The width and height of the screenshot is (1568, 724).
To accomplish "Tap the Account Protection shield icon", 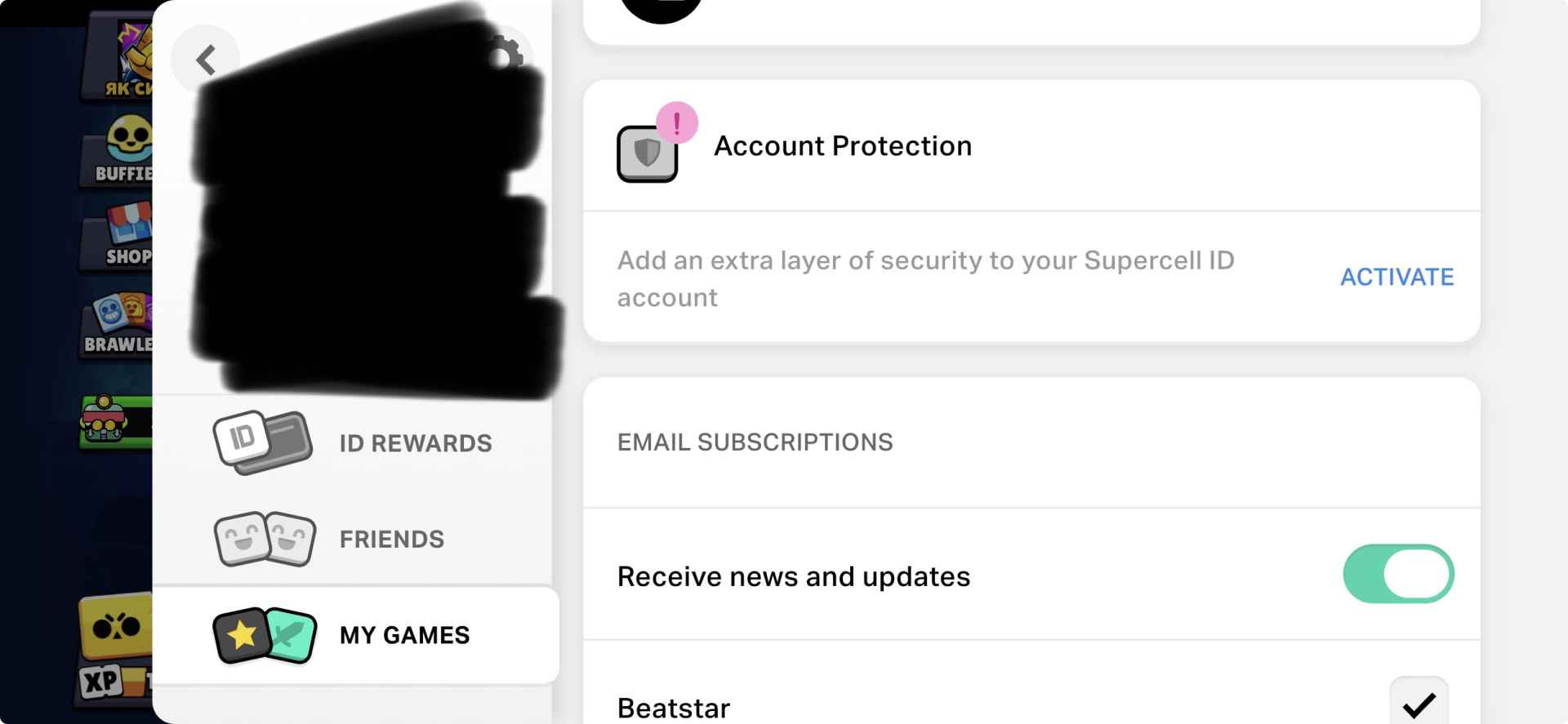I will click(647, 153).
